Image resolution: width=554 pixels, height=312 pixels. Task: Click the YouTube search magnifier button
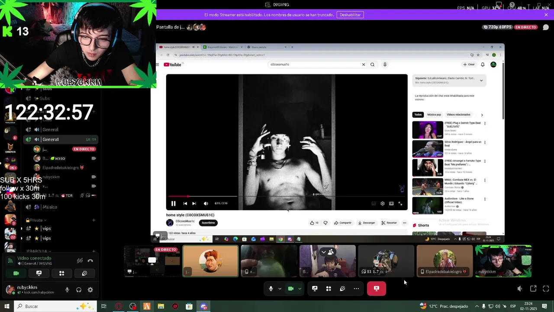[372, 65]
